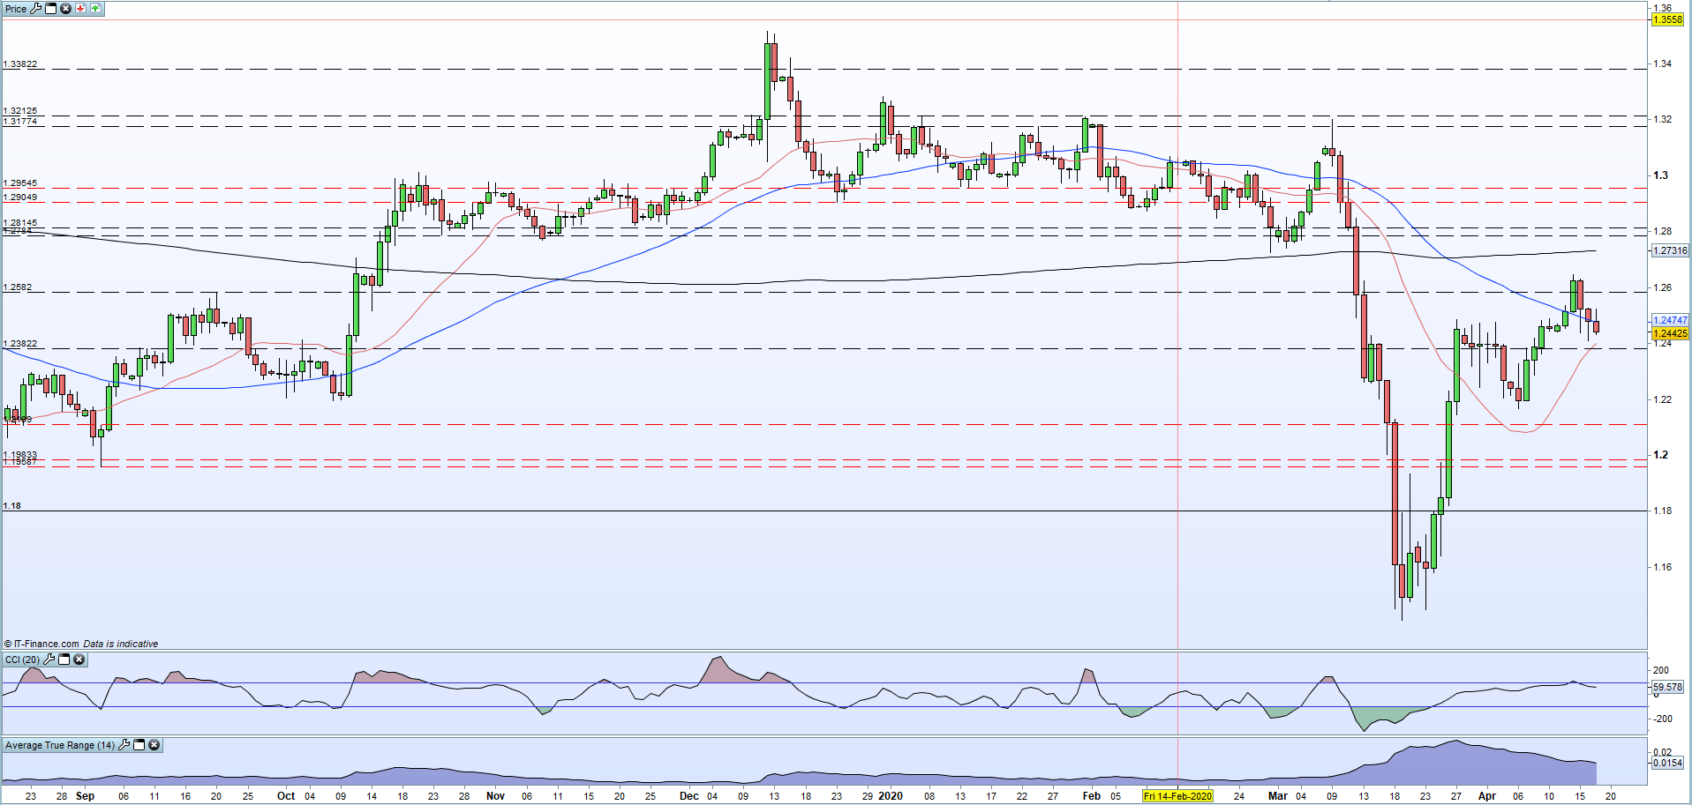
Task: Select the 1.18 horizontal line label
Action: pyautogui.click(x=12, y=506)
